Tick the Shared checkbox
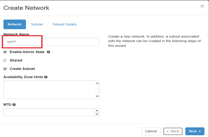Screen dimensions: 209x137 5,60
